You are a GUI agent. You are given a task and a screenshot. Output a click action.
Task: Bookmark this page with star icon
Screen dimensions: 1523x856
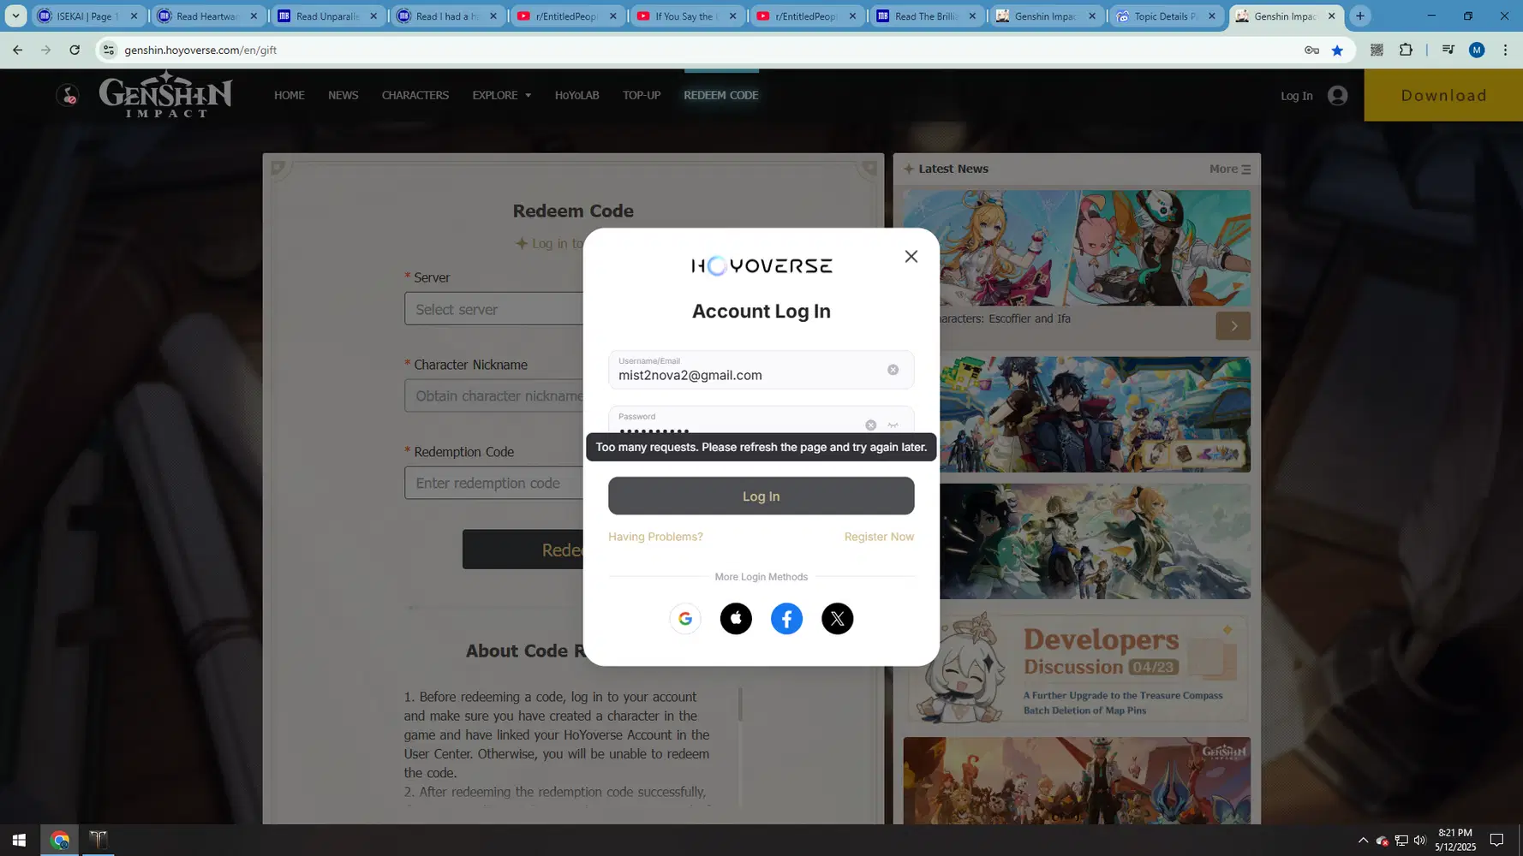pos(1337,51)
